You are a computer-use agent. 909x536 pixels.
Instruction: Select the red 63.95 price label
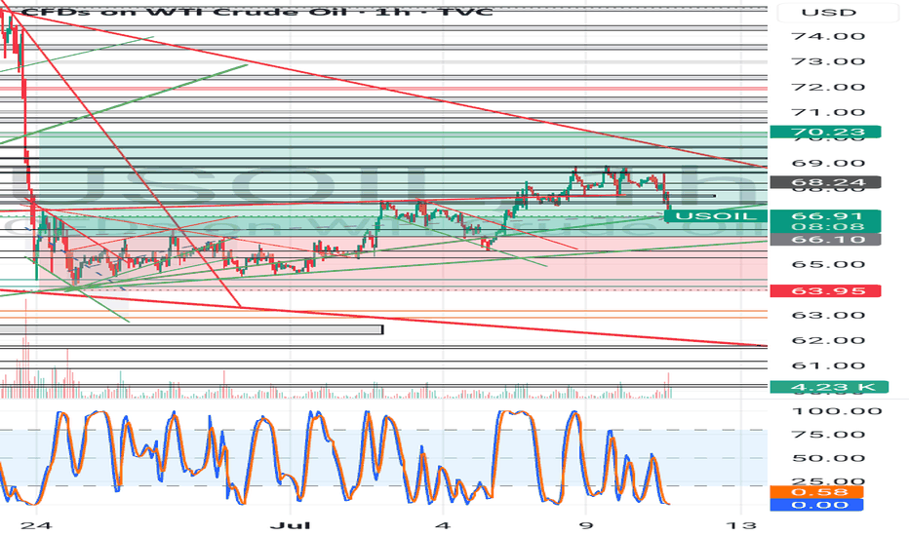click(825, 290)
